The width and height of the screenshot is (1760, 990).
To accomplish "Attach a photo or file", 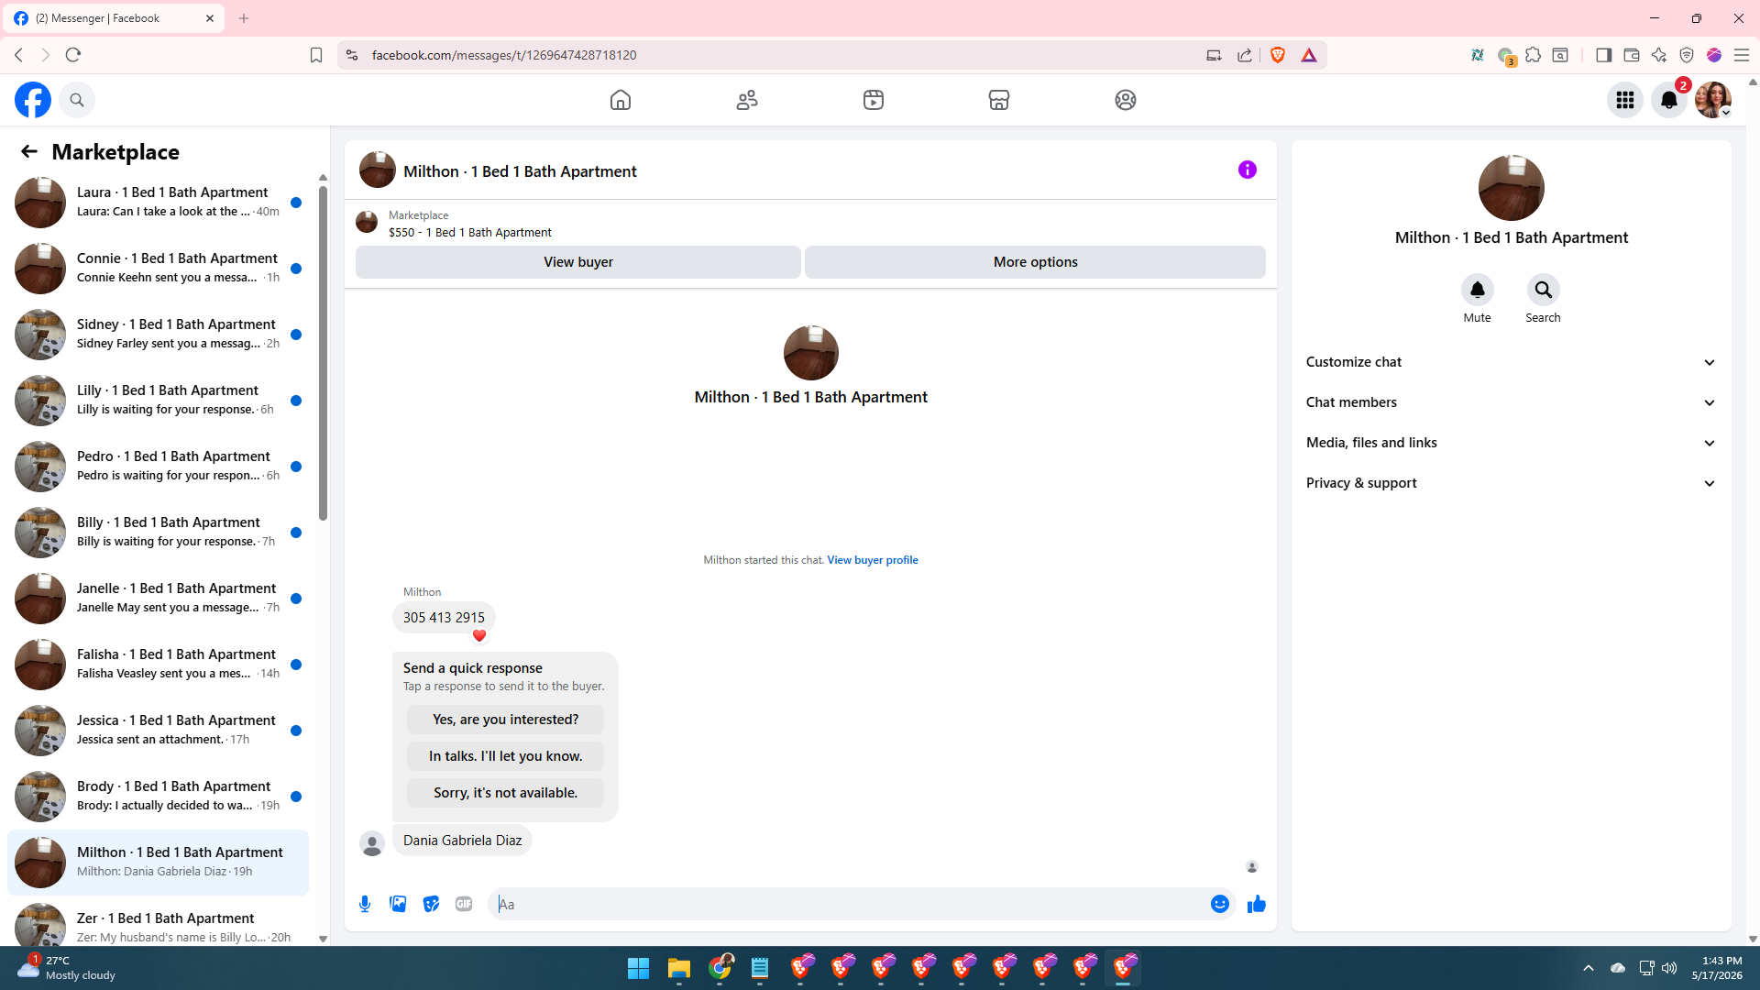I will pos(398,904).
